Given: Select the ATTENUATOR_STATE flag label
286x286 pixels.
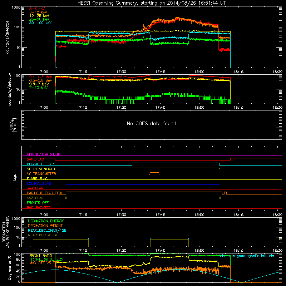Looking at the screenshot, I should coord(43,154).
